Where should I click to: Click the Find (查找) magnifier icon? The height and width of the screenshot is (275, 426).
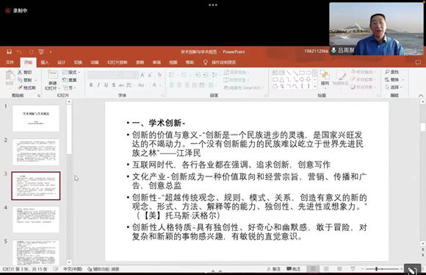387,72
